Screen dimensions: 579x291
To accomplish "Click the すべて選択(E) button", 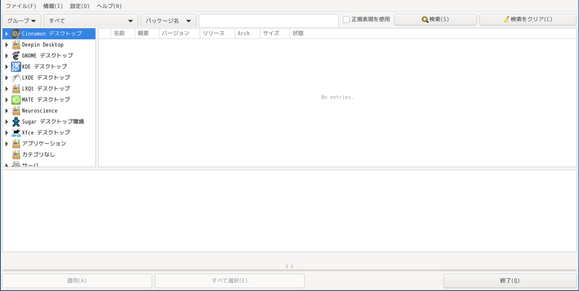I will click(x=230, y=280).
